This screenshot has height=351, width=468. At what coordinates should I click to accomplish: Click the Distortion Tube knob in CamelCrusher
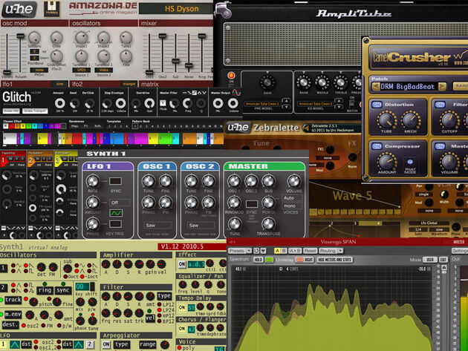point(386,120)
